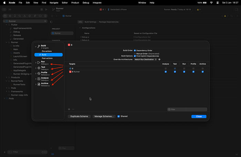Open the breakpoint navigator tag icon

click(x=40, y=16)
